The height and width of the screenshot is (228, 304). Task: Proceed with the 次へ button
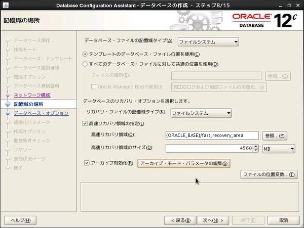(x=213, y=220)
